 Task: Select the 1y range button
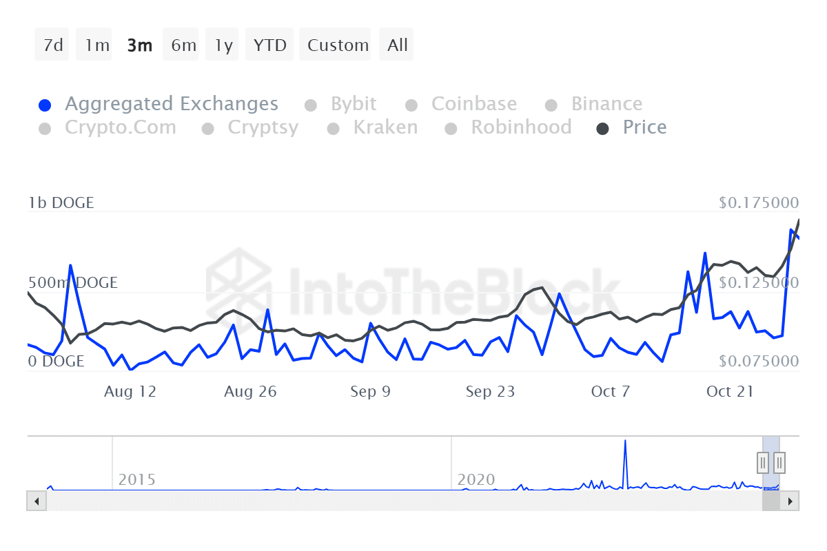point(223,45)
